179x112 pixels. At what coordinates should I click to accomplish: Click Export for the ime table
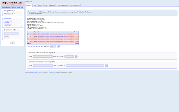58,36
